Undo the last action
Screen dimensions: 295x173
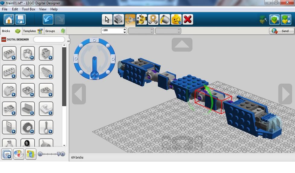48,20
